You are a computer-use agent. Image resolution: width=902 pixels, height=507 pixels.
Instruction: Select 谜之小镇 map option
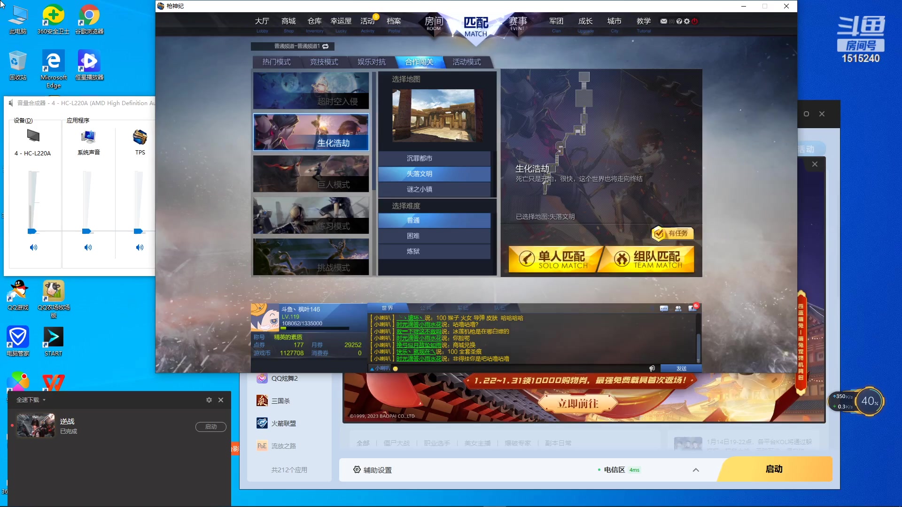pos(434,190)
